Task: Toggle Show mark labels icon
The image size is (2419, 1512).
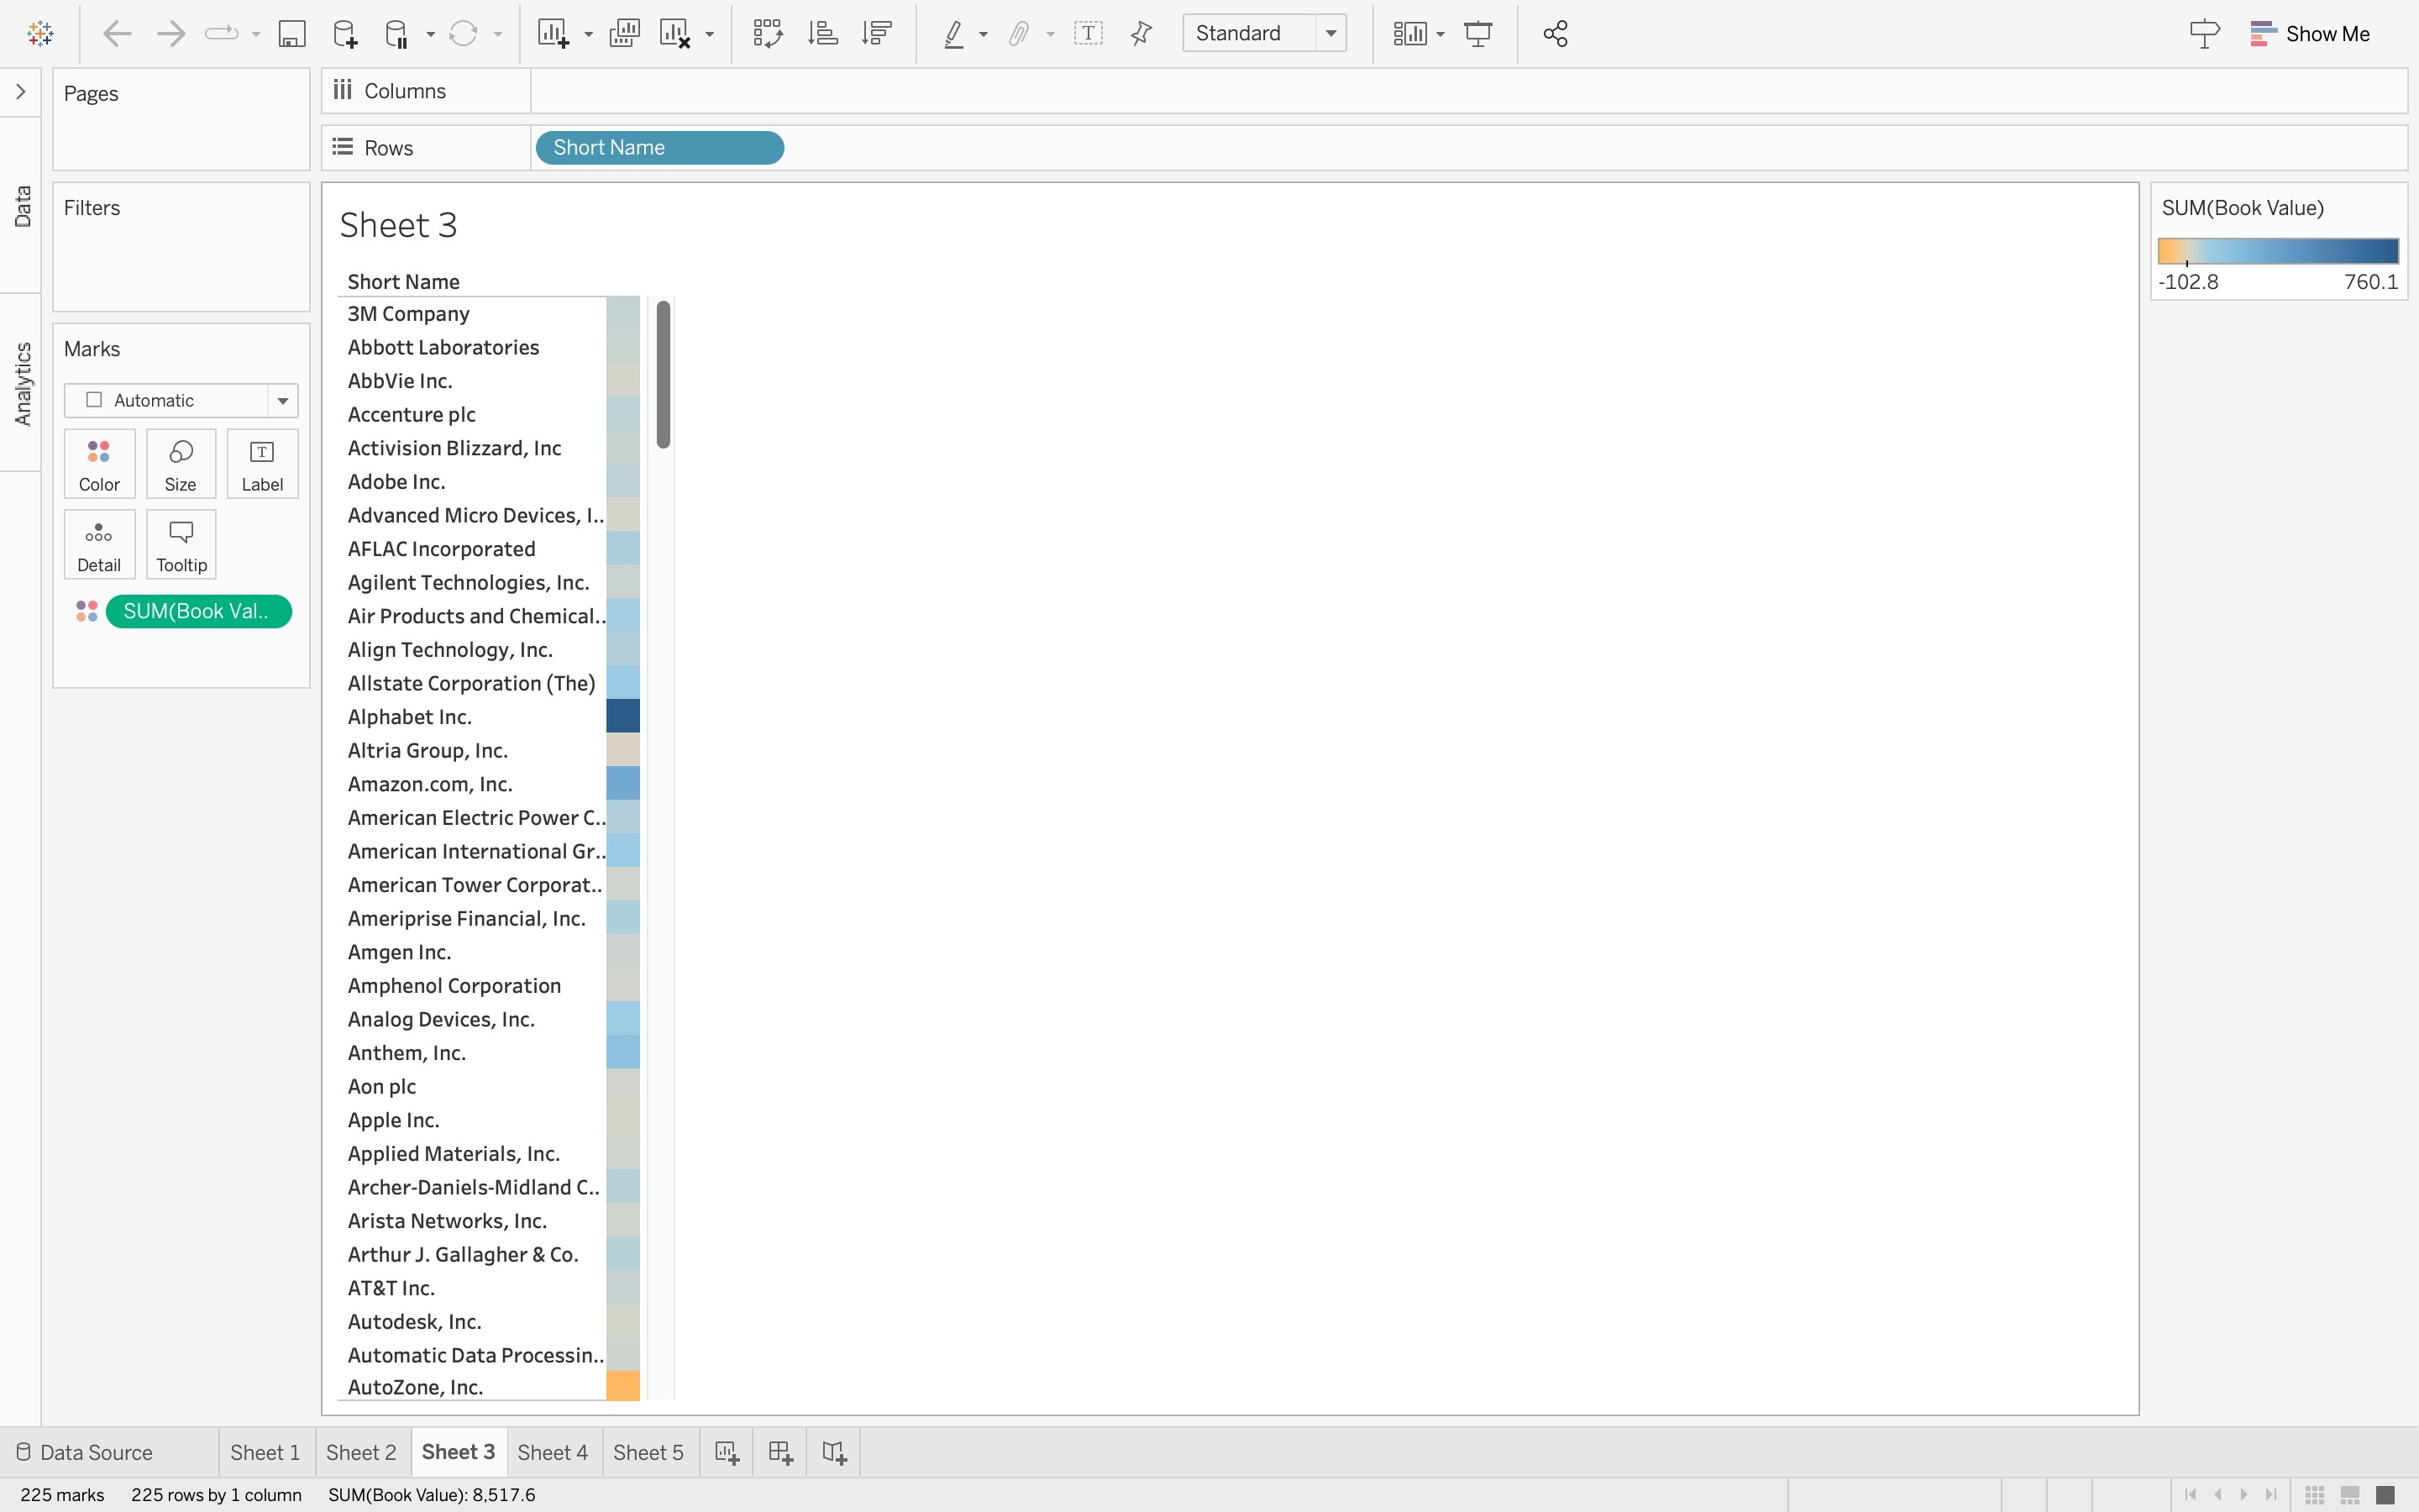Action: pyautogui.click(x=1088, y=34)
